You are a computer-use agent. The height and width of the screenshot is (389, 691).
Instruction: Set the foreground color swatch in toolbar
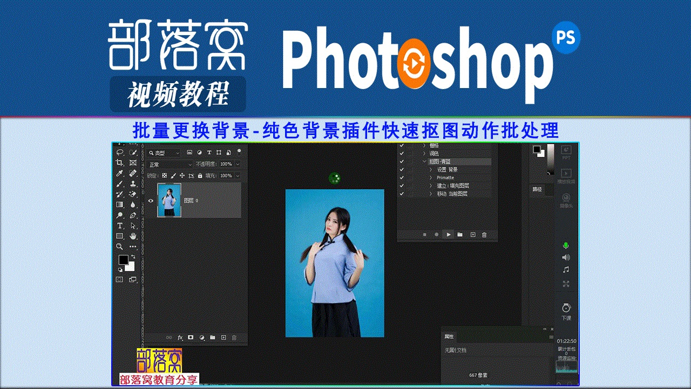point(124,260)
